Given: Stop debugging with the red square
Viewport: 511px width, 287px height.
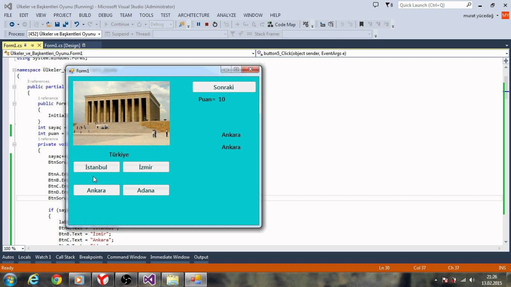Looking at the screenshot, I should [207, 24].
